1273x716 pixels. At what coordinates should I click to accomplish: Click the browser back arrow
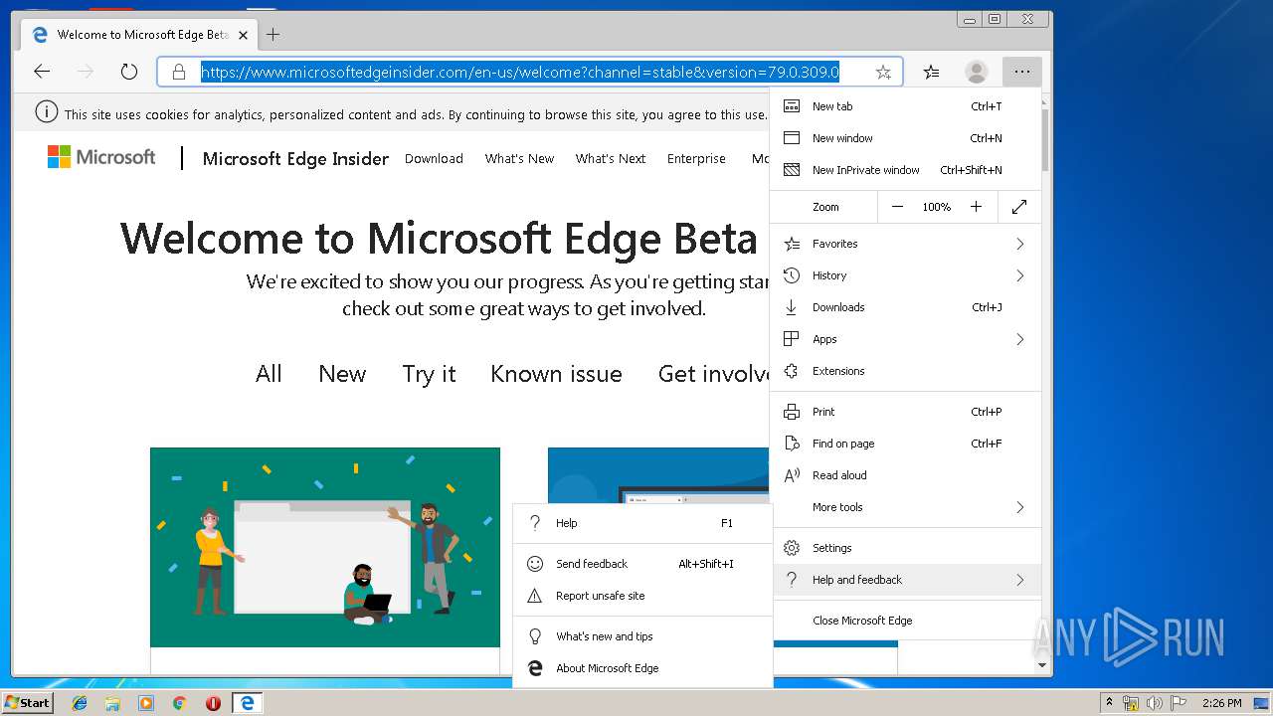coord(42,72)
